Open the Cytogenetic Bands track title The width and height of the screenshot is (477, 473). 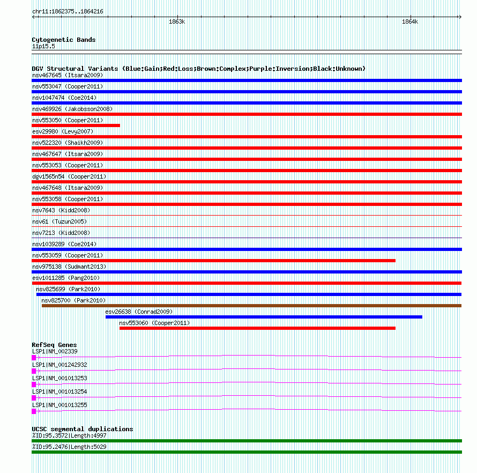click(64, 40)
